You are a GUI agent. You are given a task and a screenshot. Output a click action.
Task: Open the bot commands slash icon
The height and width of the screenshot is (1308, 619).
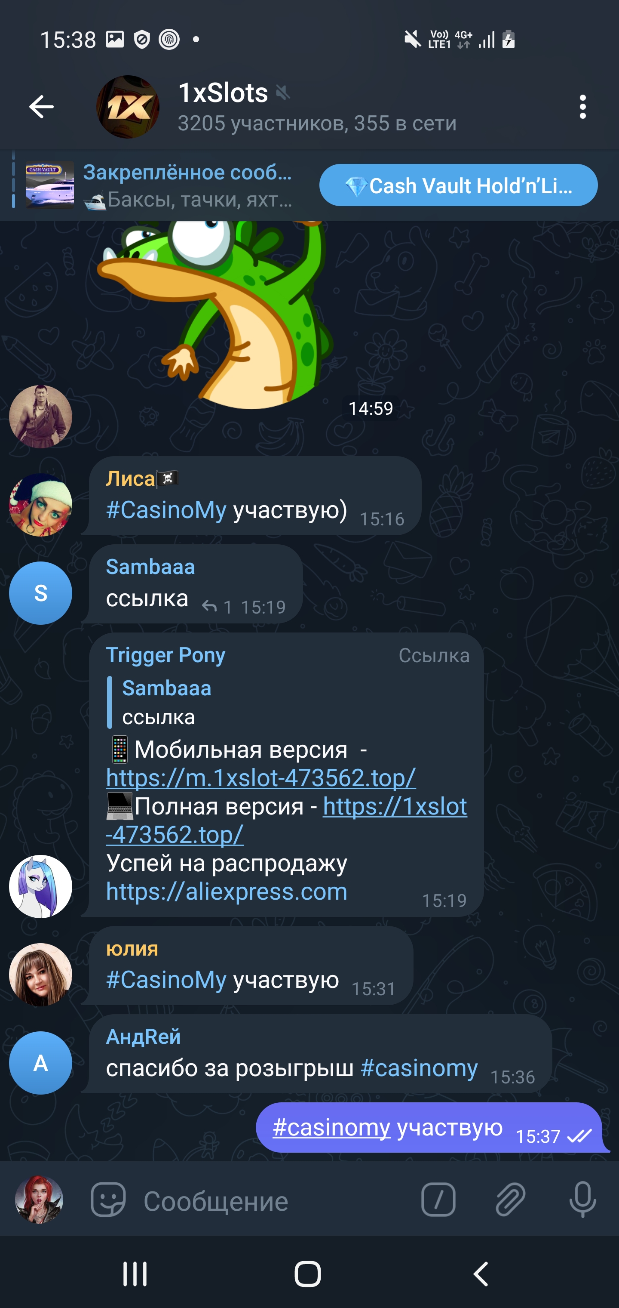438,1199
